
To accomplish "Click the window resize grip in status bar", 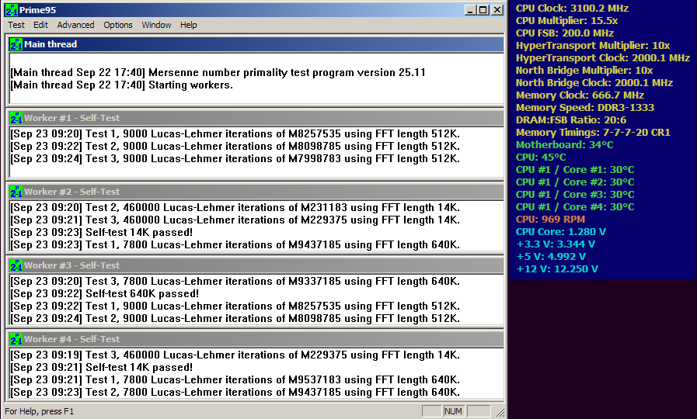I will point(500,412).
